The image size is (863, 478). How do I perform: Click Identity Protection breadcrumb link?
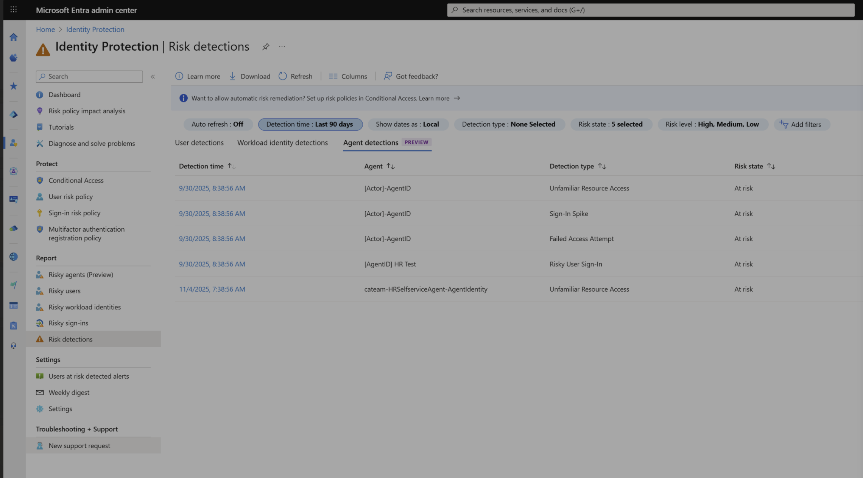click(95, 29)
